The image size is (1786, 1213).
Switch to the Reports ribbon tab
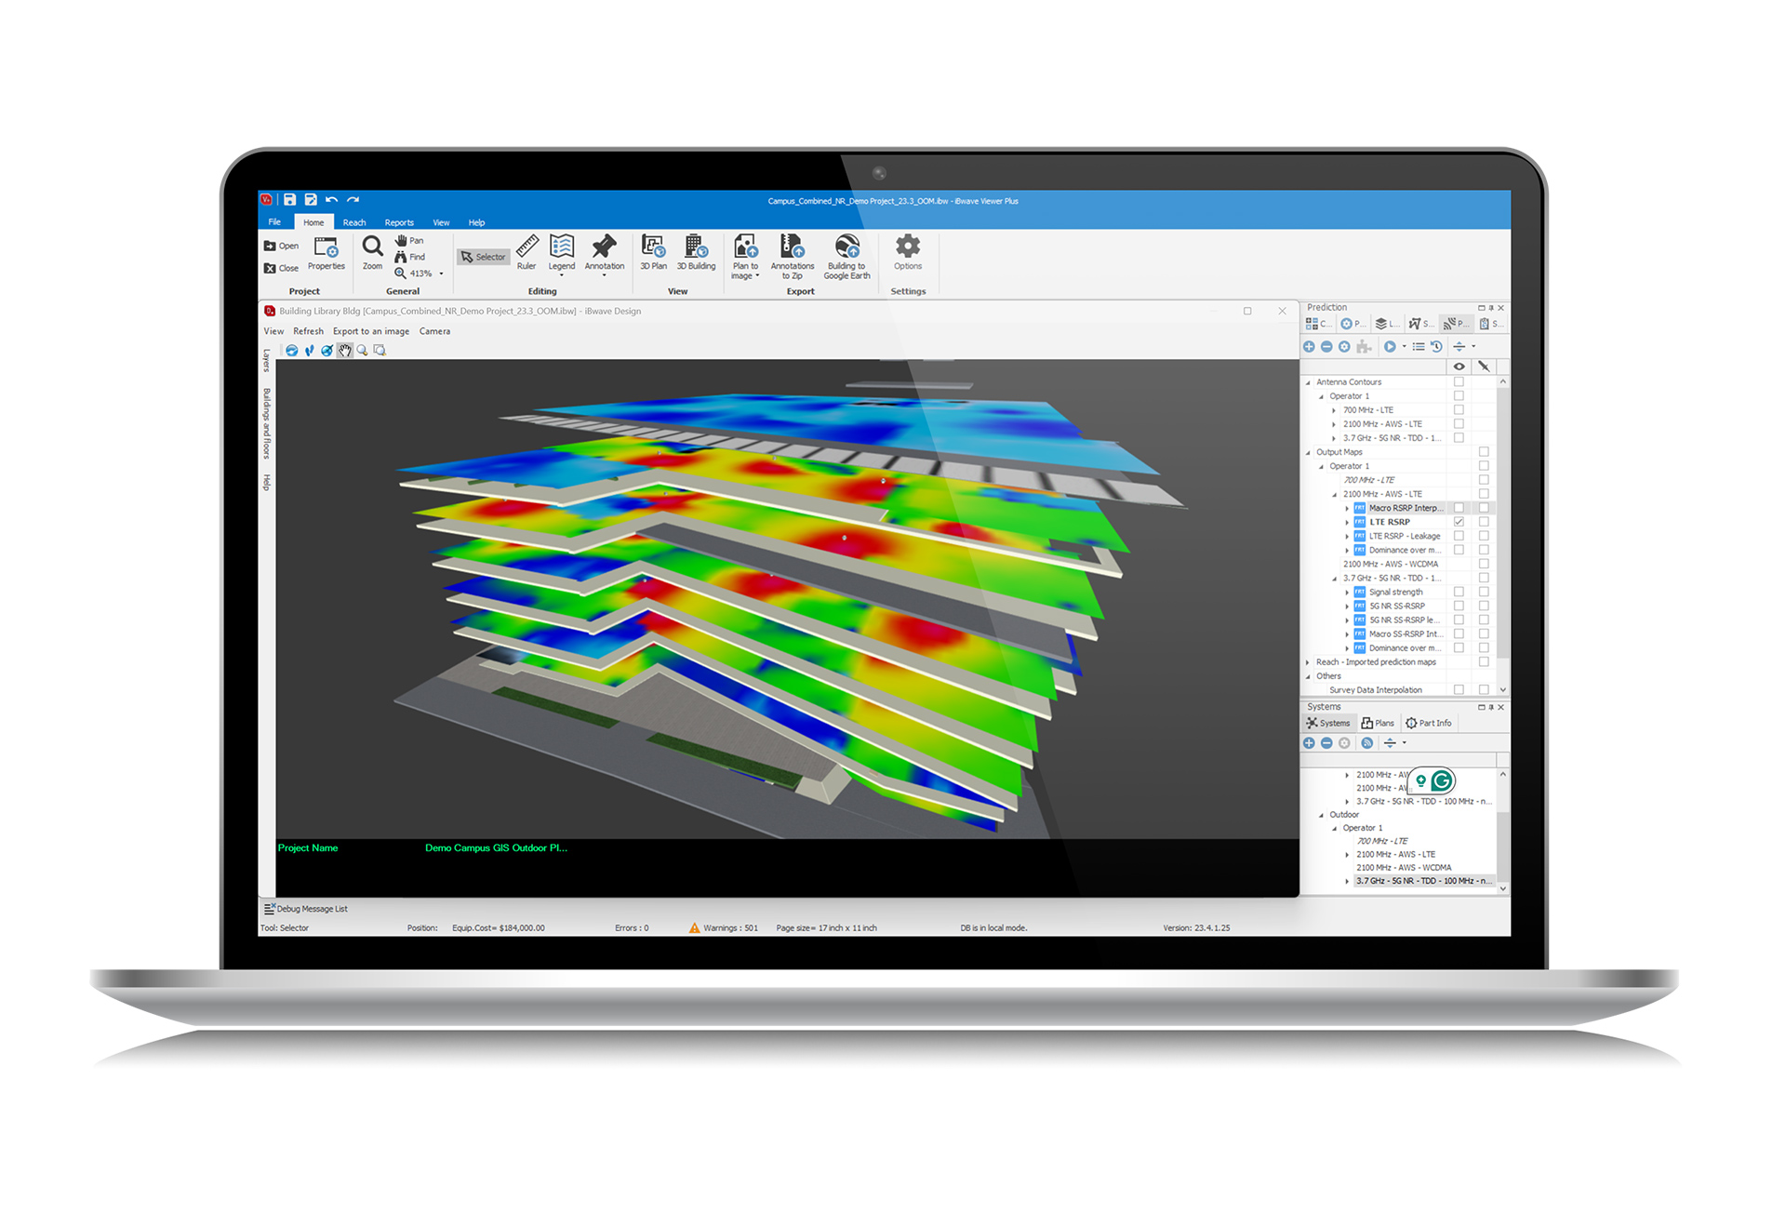pyautogui.click(x=399, y=222)
